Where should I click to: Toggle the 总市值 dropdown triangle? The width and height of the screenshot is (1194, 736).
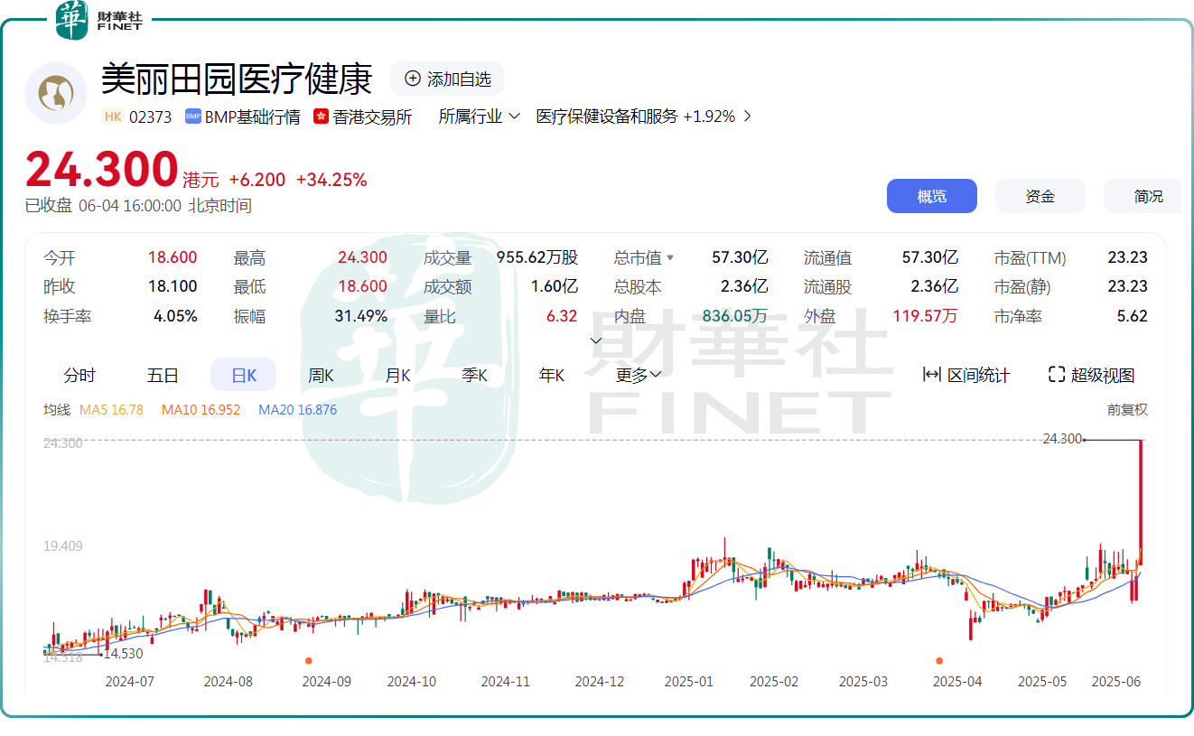670,258
